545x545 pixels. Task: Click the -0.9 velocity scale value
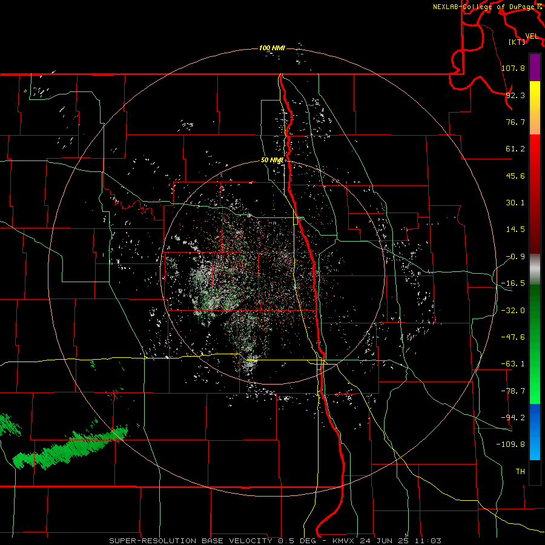515,257
